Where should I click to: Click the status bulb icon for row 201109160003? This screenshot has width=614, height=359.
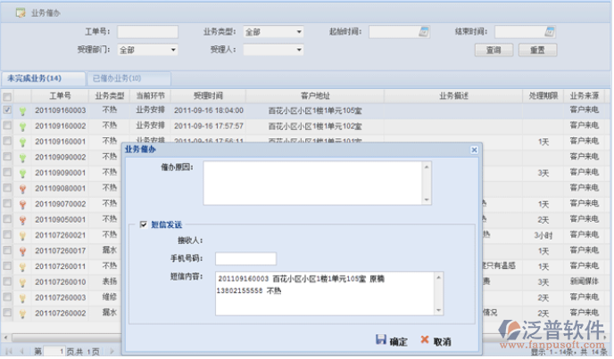22,111
